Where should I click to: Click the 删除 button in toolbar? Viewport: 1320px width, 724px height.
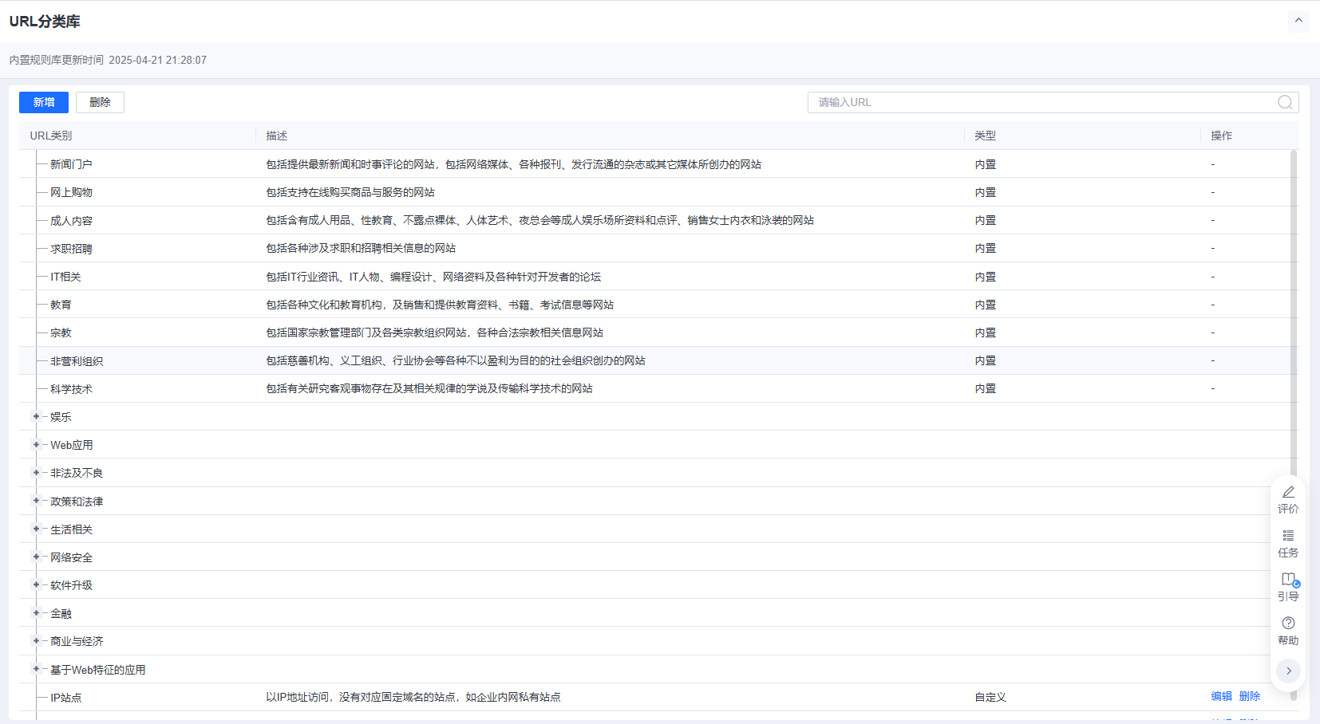tap(100, 102)
